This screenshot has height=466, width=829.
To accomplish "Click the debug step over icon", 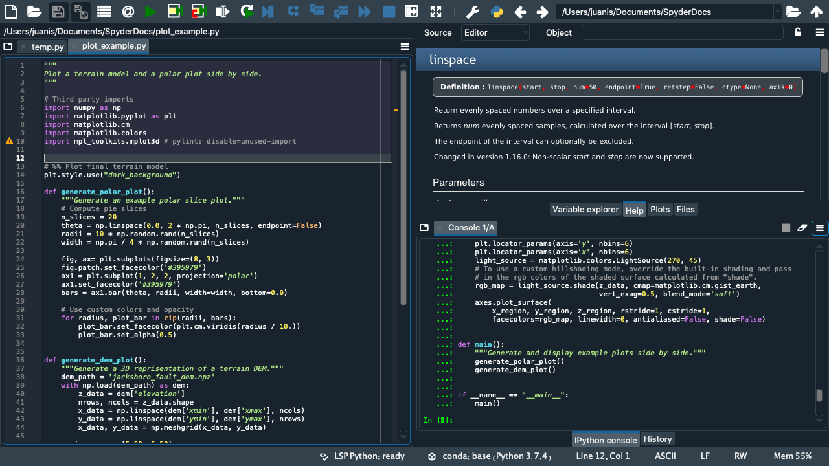I will coord(293,11).
